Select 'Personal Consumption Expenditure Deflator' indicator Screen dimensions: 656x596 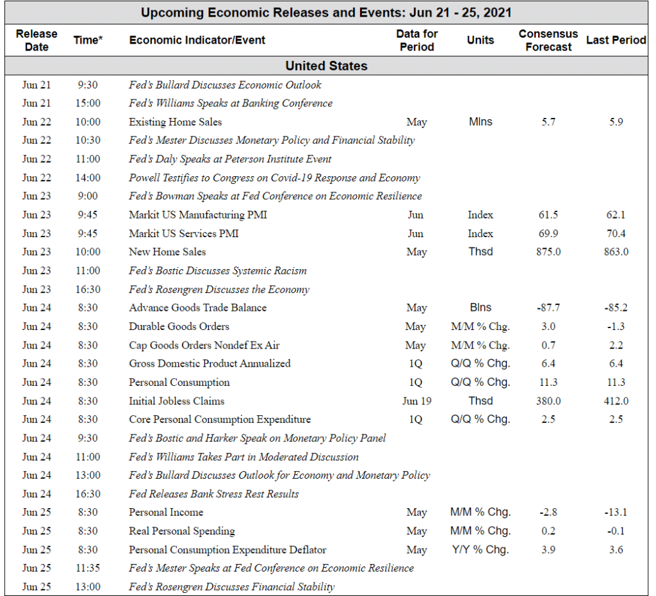[x=227, y=550]
